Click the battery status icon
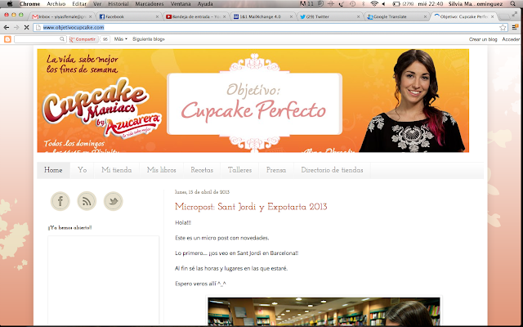The image size is (523, 327). 396,4
